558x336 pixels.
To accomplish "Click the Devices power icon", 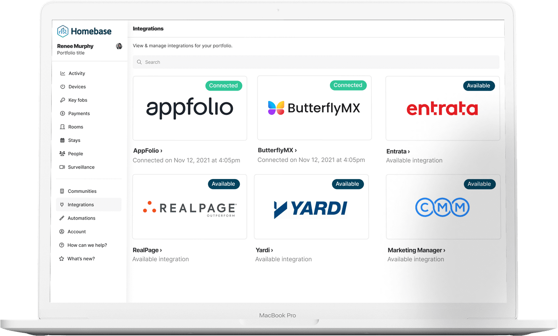I will [x=63, y=87].
